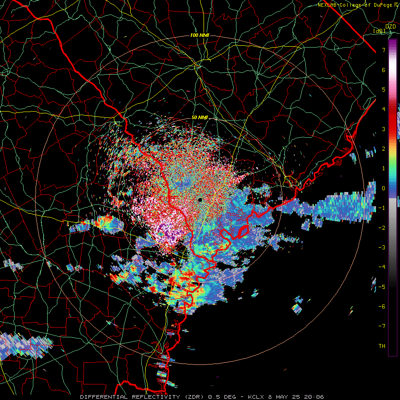Click the positive 6 scale value
The height and width of the screenshot is (400, 400).
384,70
